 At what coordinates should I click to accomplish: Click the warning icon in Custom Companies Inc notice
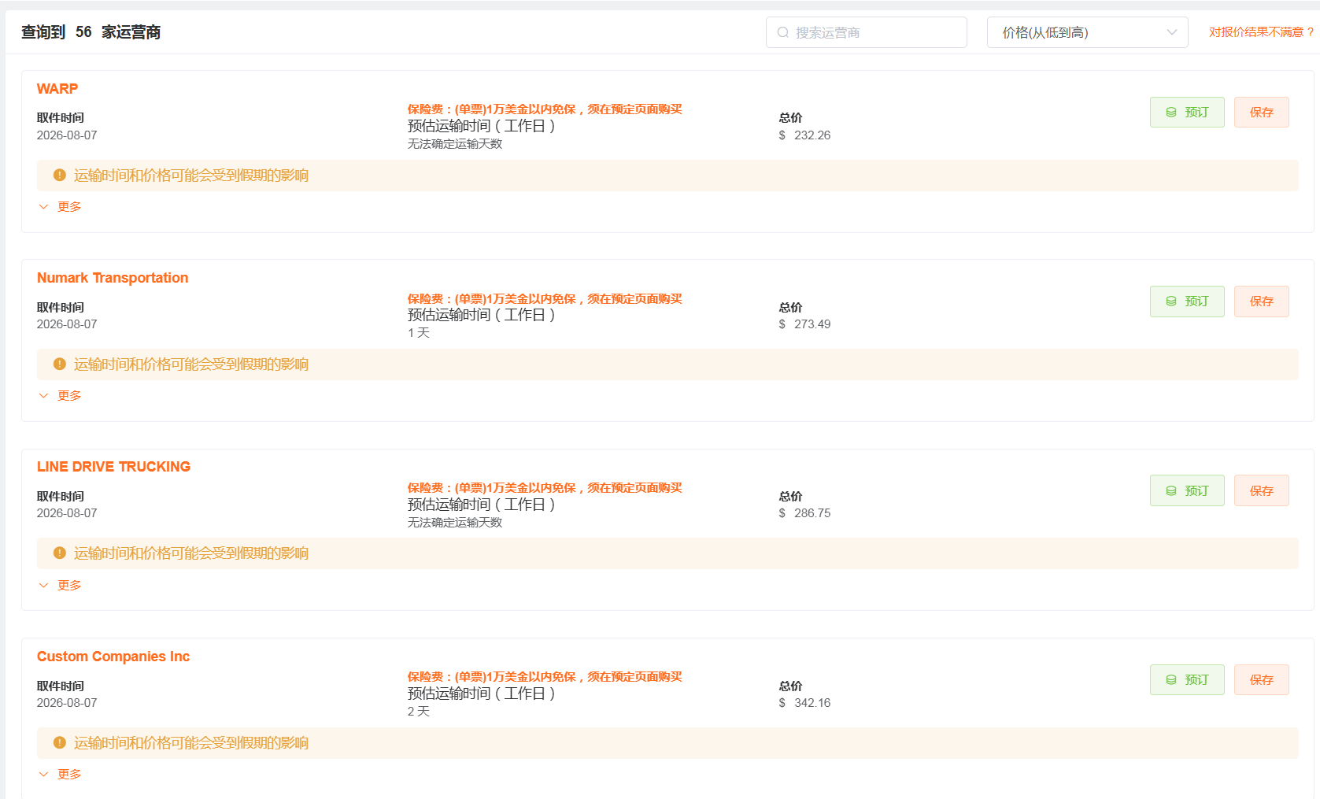click(60, 742)
